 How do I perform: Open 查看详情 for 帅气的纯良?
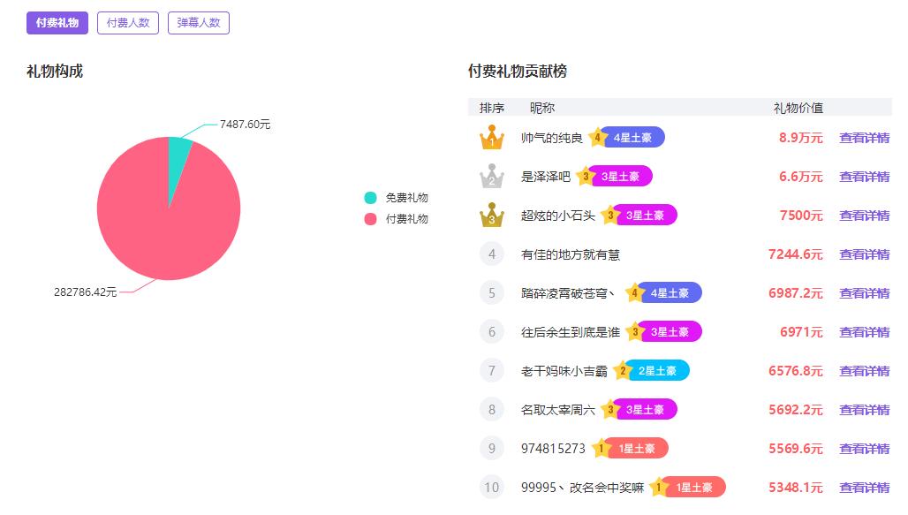tap(864, 138)
